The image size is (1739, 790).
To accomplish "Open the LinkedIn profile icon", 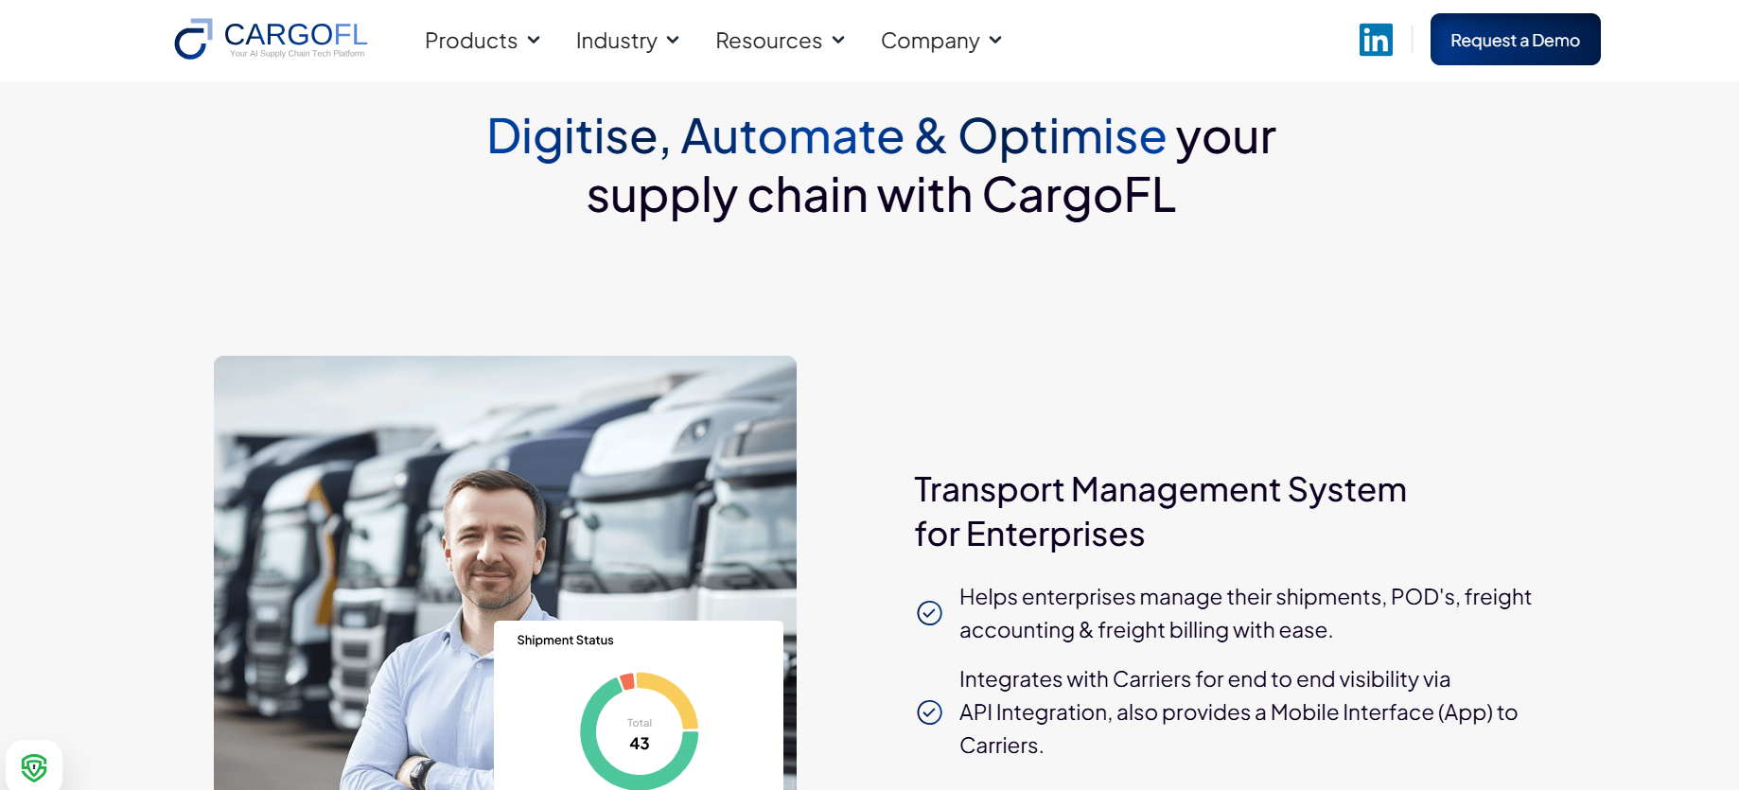I will pyautogui.click(x=1376, y=40).
